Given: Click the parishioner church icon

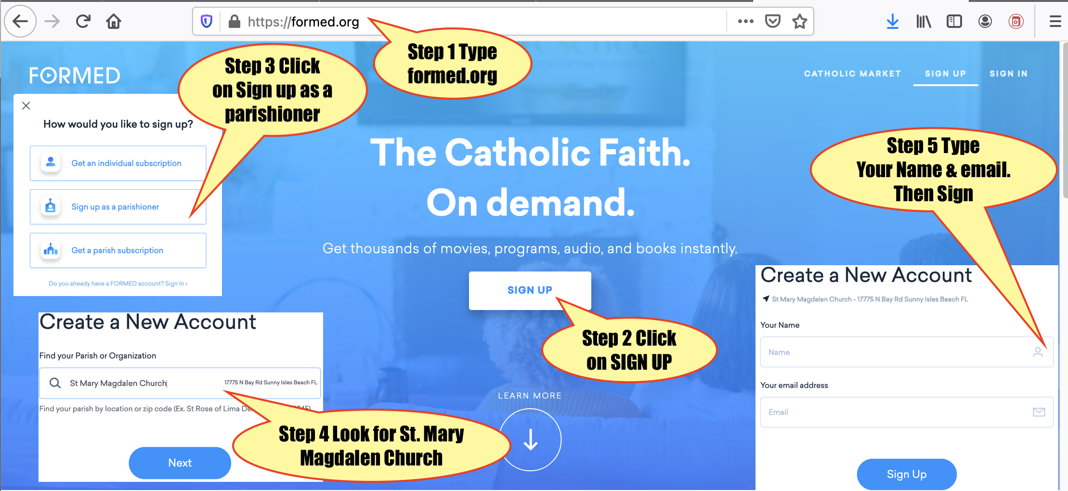Looking at the screenshot, I should 51,206.
